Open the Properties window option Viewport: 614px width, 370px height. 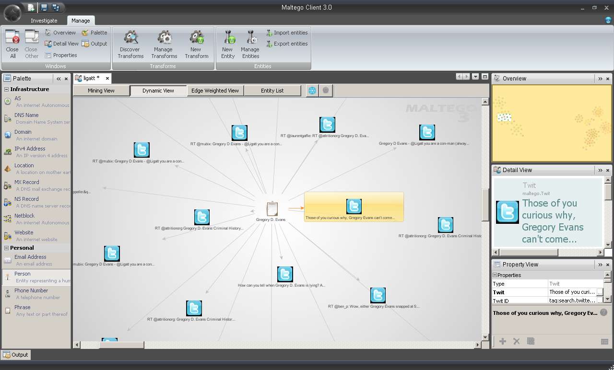pos(61,55)
